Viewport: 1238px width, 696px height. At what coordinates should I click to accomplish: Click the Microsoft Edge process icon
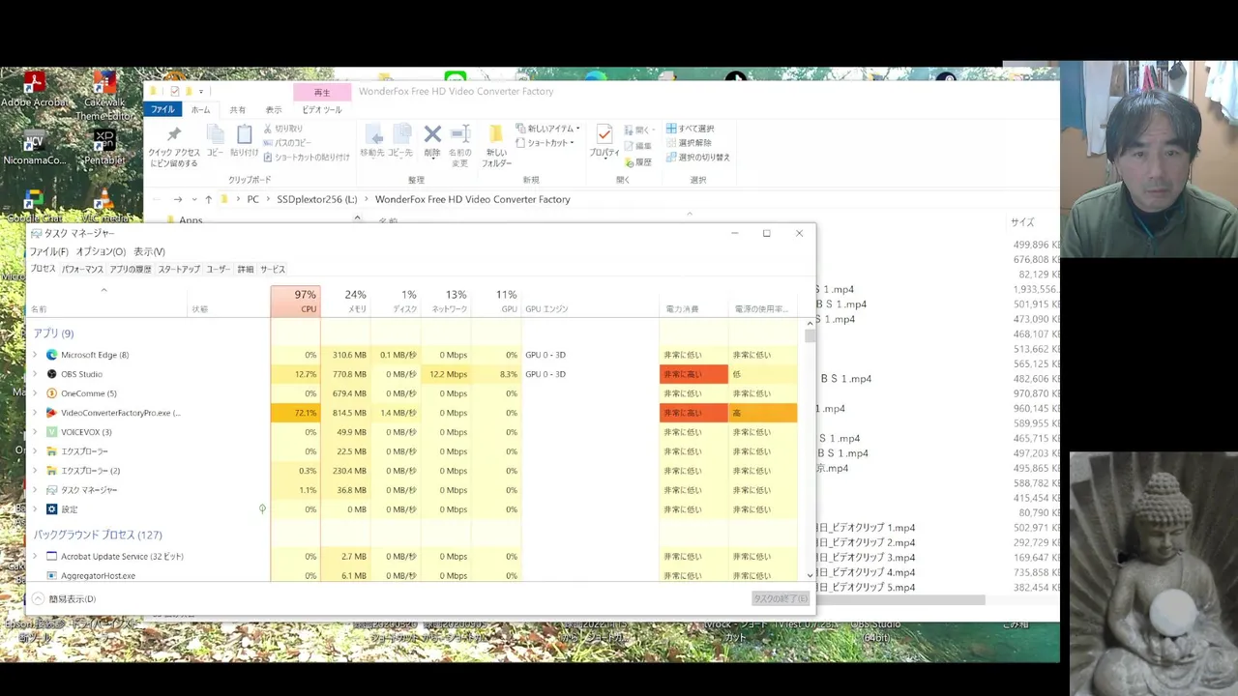pyautogui.click(x=52, y=355)
